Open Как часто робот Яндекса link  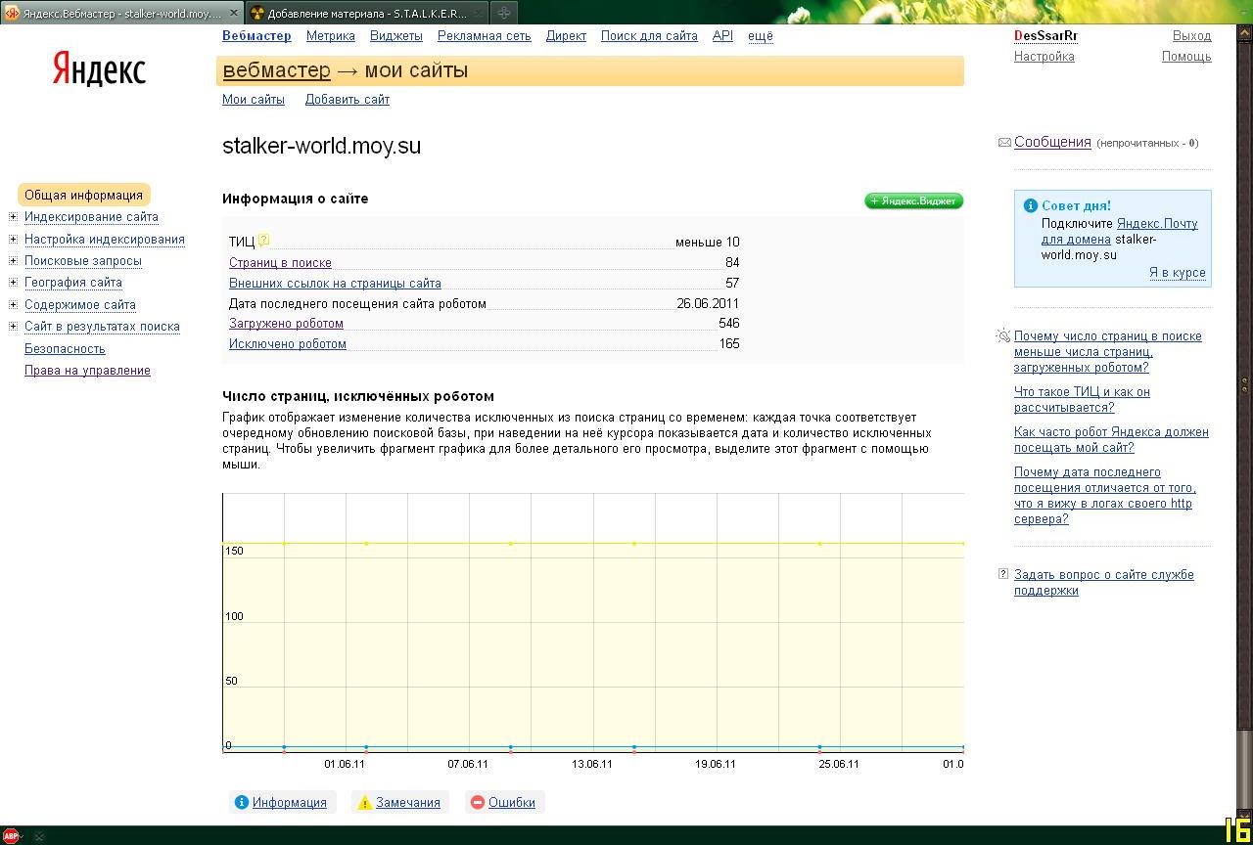tap(1111, 440)
